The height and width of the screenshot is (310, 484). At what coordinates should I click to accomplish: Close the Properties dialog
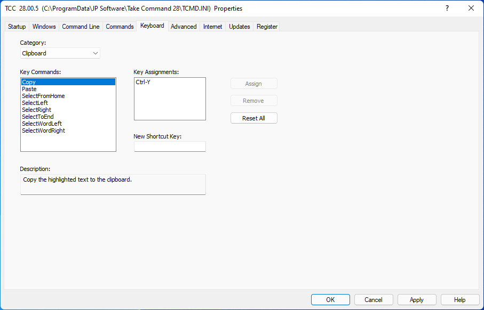[x=471, y=9]
